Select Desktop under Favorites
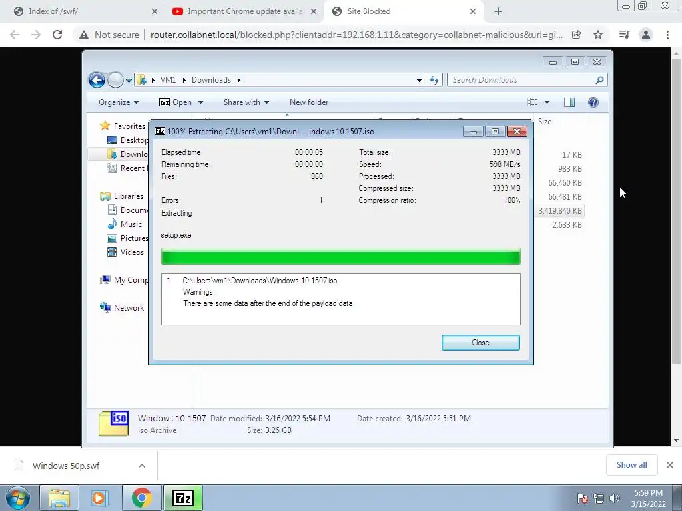 [128, 140]
